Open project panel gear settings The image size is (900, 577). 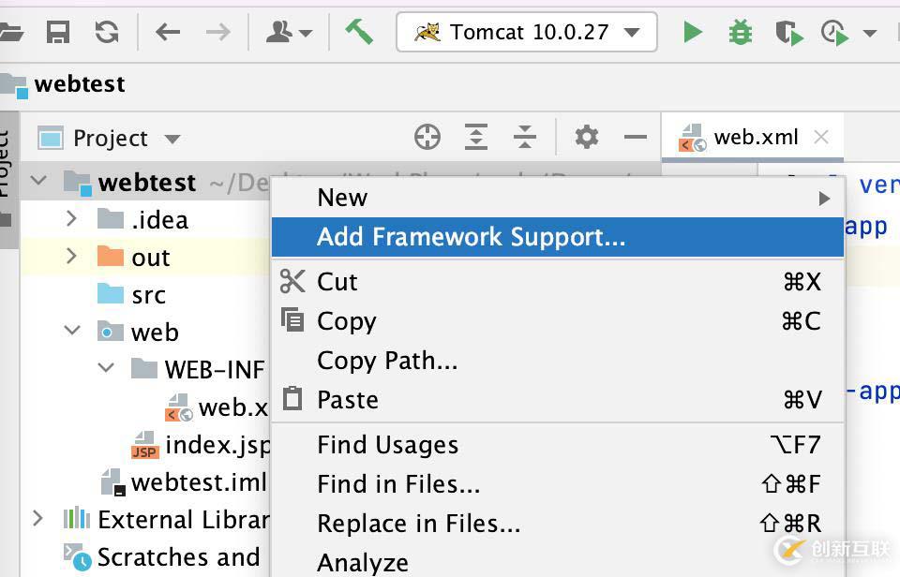click(587, 137)
